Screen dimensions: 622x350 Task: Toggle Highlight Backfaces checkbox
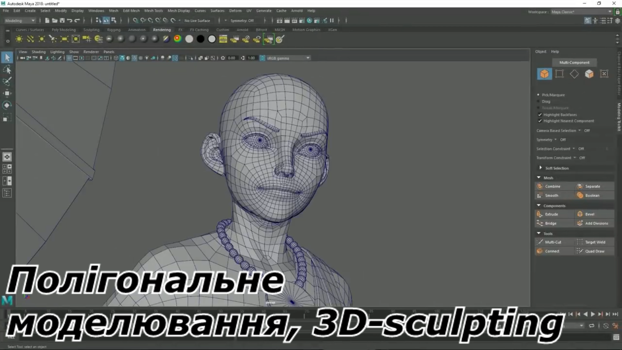point(540,115)
